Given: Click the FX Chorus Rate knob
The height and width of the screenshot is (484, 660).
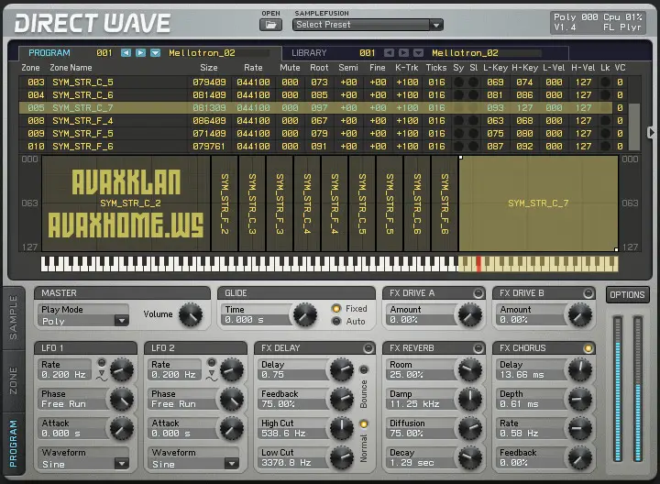Looking at the screenshot, I should point(580,428).
